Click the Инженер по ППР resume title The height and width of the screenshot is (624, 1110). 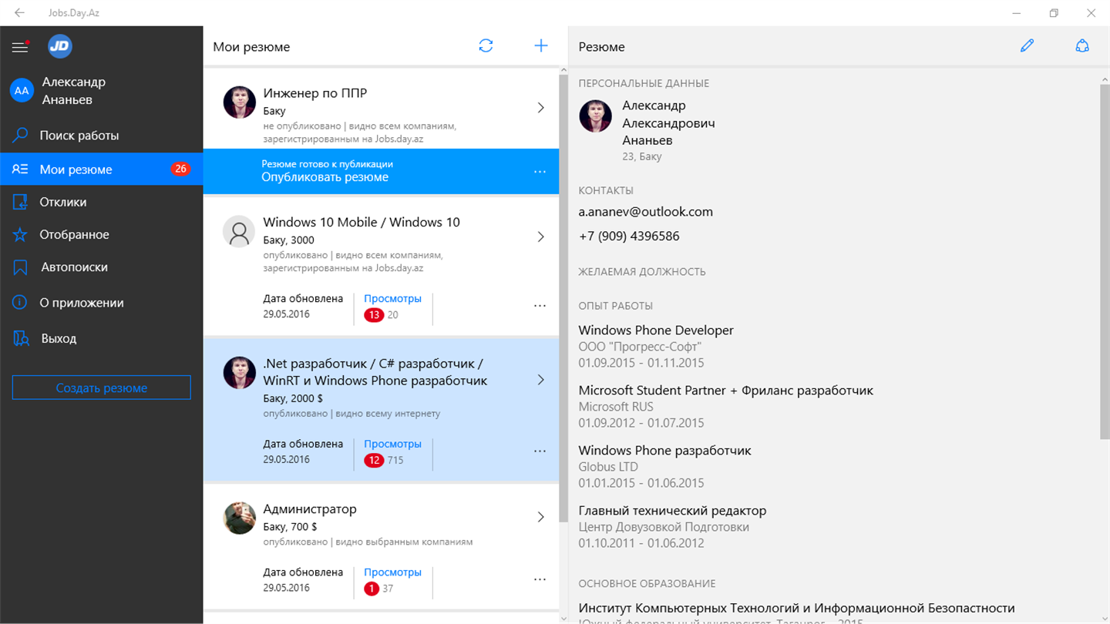(x=314, y=93)
